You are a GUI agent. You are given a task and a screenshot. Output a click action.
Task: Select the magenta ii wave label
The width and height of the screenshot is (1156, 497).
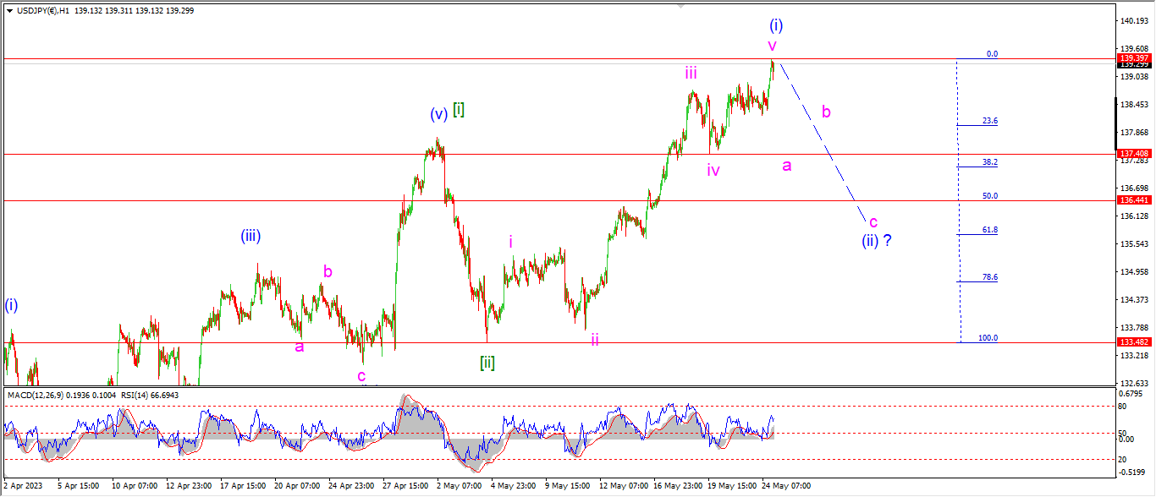[x=595, y=339]
